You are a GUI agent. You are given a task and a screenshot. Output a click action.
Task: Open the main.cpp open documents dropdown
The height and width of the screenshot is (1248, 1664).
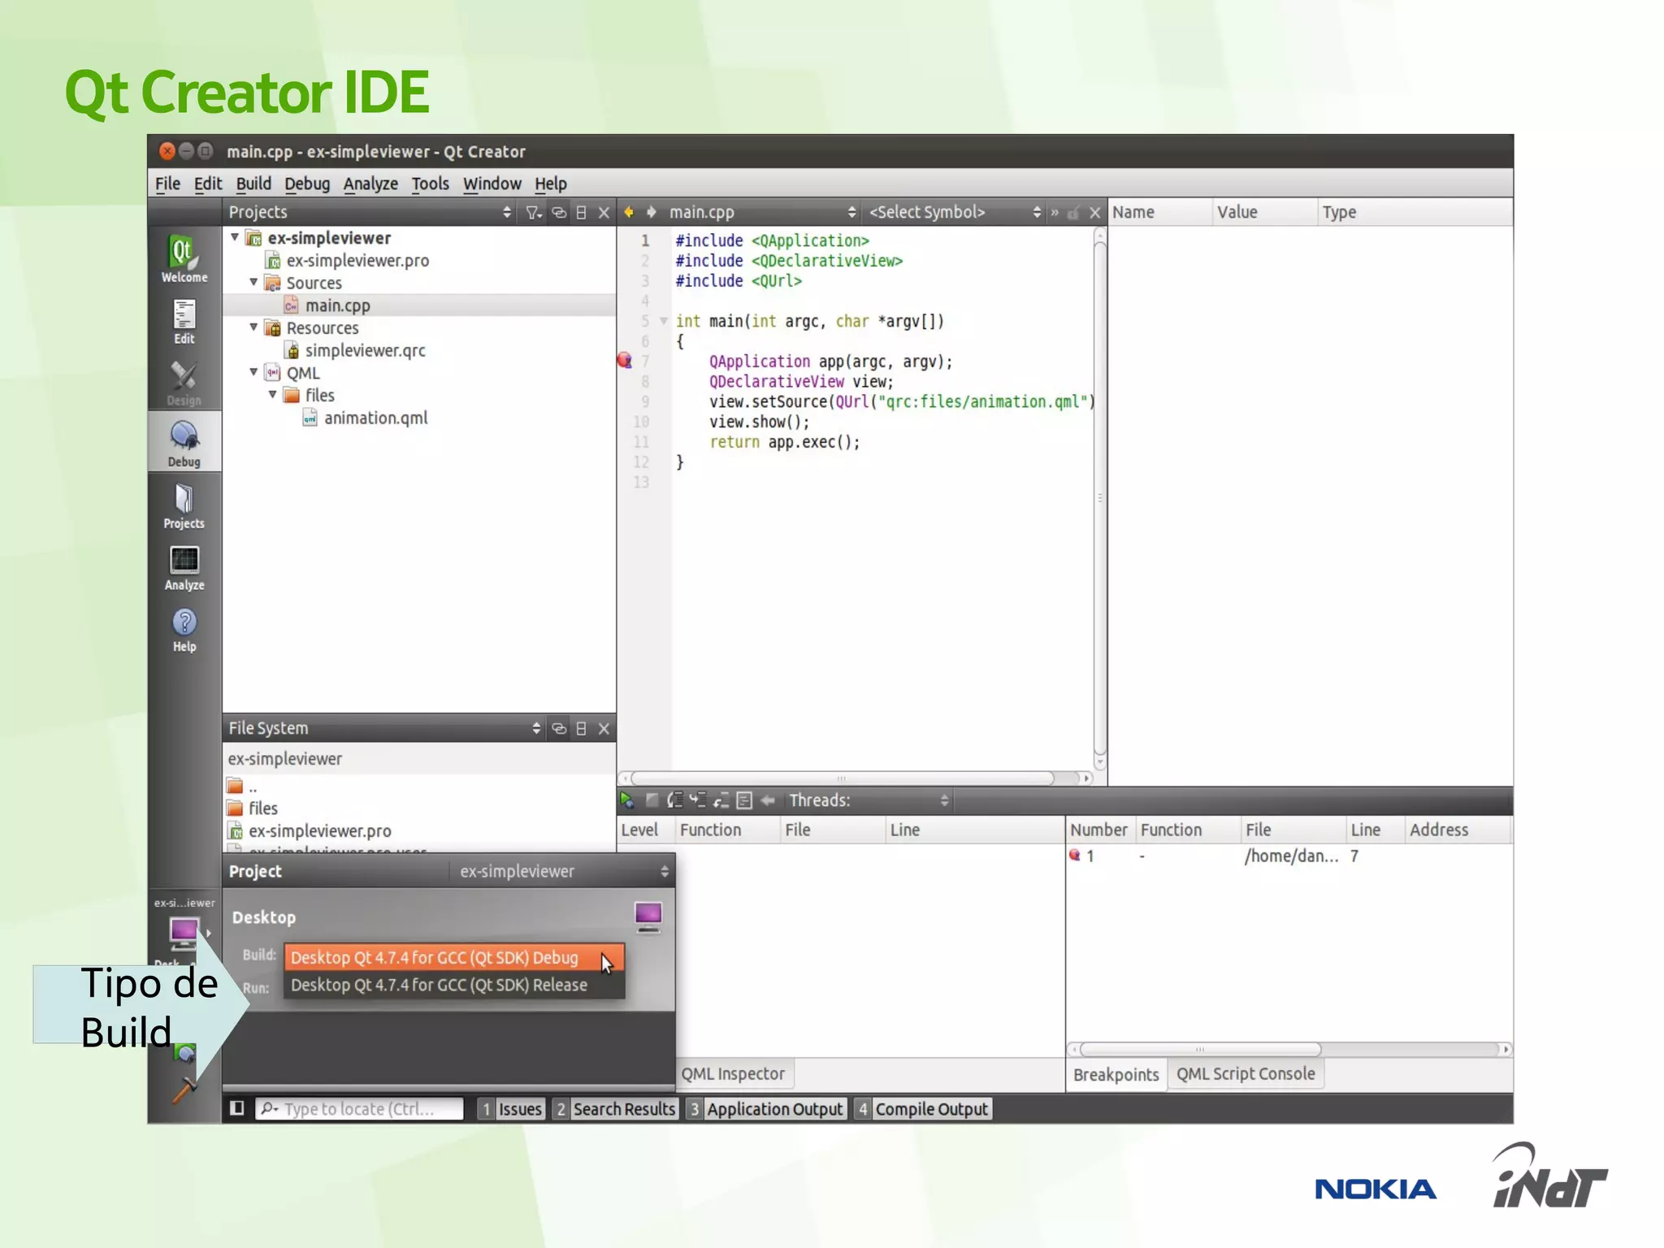[x=851, y=212]
